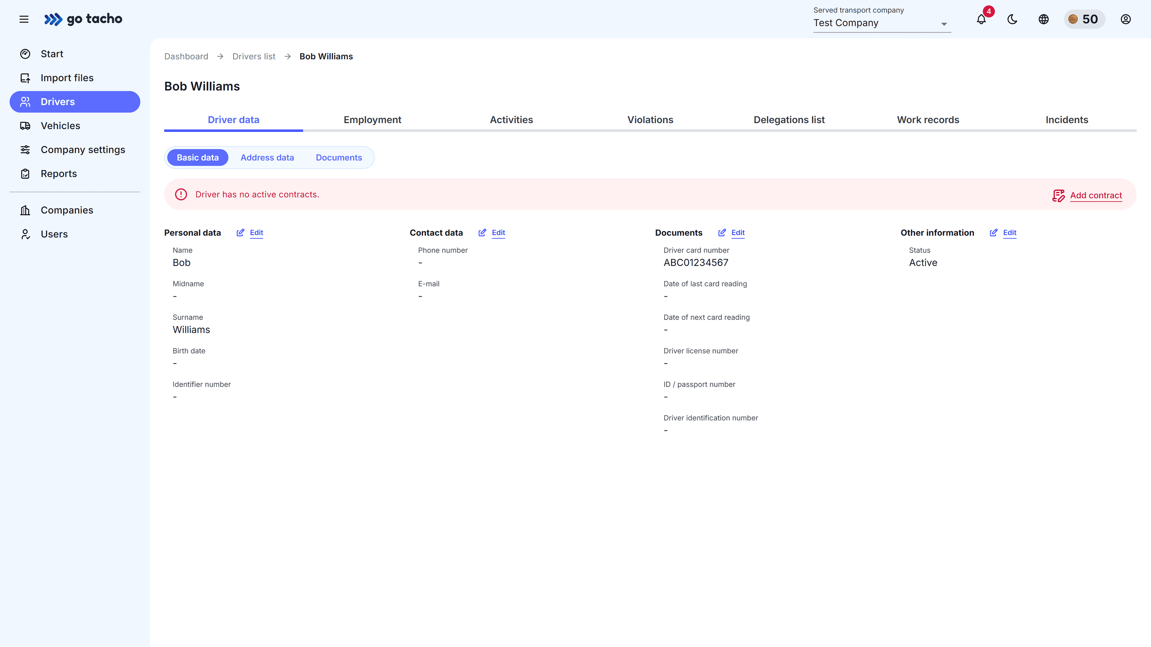Switch to the Address data pill

coord(267,157)
